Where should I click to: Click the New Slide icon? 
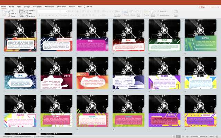[22, 12]
